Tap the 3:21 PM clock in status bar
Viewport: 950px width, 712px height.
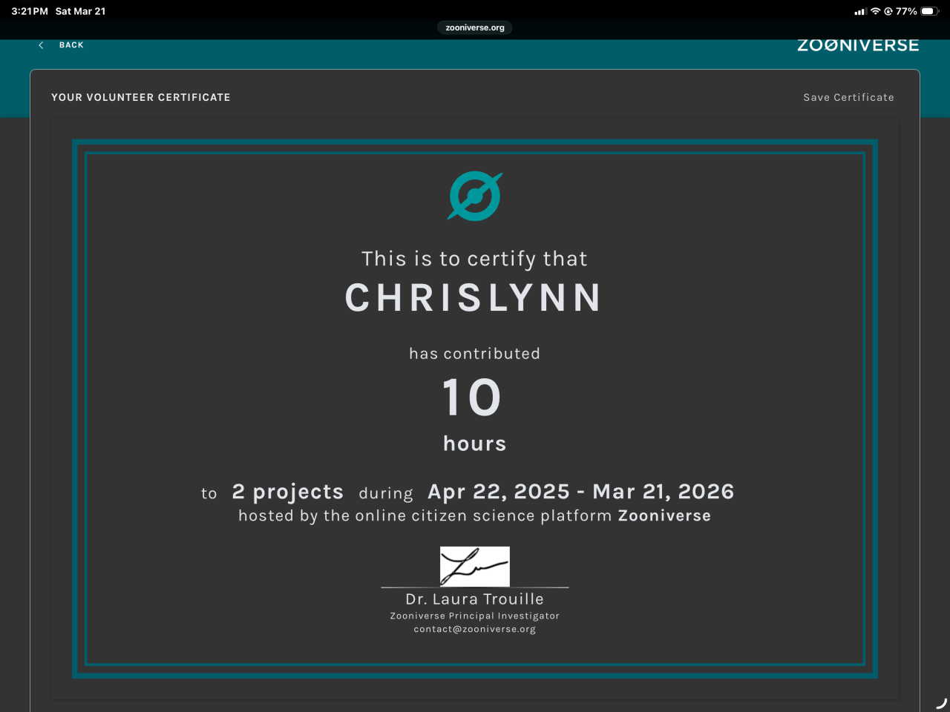click(x=30, y=11)
